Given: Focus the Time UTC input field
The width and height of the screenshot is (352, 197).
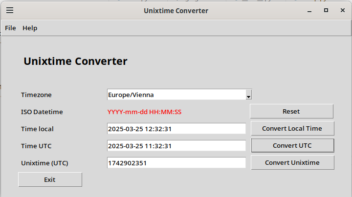Looking at the screenshot, I should coord(176,146).
